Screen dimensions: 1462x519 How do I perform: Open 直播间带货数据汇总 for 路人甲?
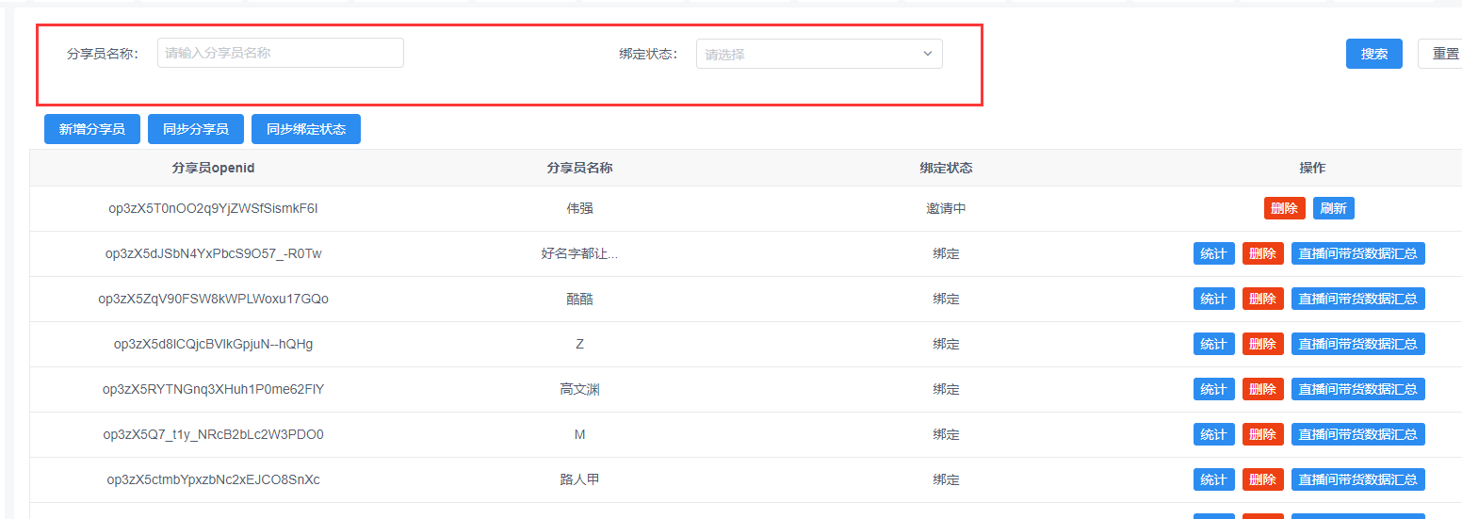pos(1357,479)
